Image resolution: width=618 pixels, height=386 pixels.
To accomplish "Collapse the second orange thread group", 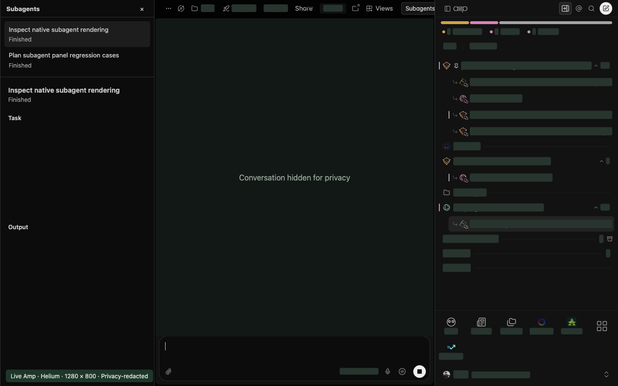I will [602, 161].
